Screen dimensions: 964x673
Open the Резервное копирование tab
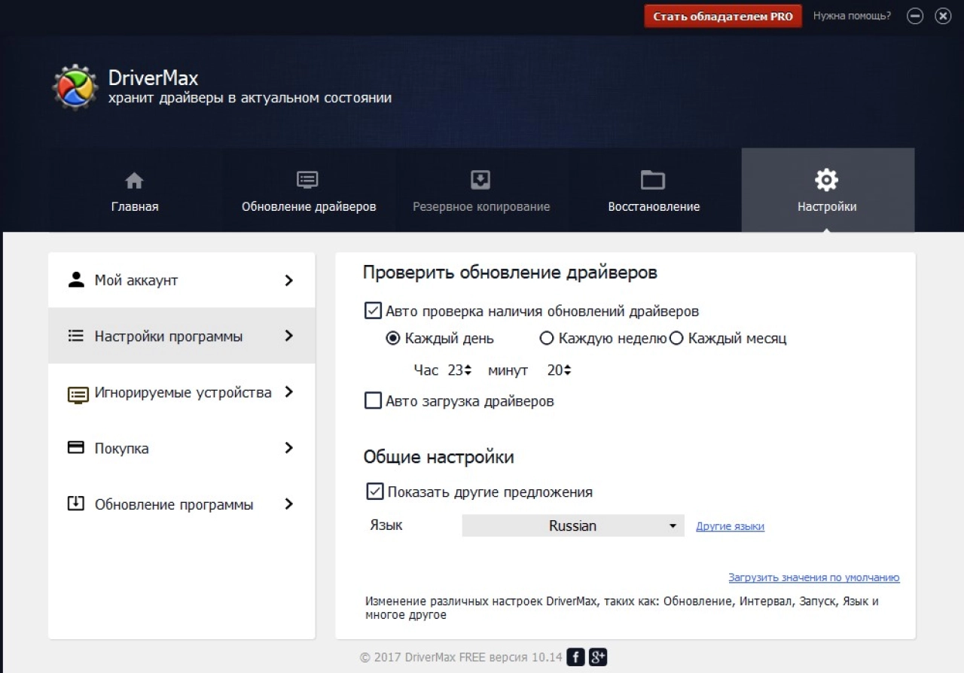tap(481, 190)
